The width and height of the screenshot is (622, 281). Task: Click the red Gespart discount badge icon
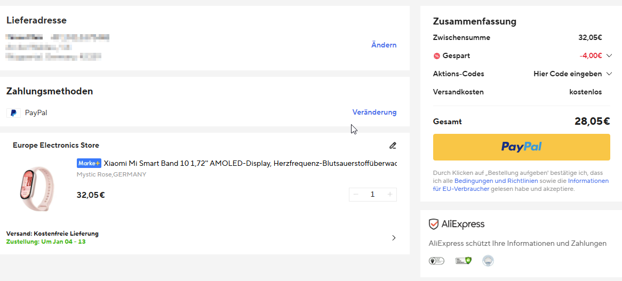pos(436,56)
